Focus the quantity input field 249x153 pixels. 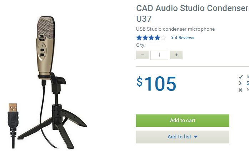tap(159, 55)
